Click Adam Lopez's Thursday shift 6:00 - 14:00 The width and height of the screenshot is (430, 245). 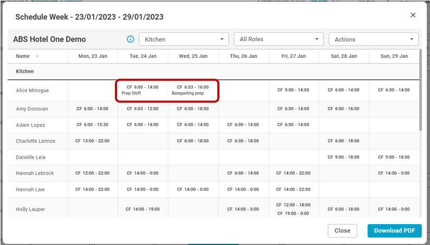point(243,125)
